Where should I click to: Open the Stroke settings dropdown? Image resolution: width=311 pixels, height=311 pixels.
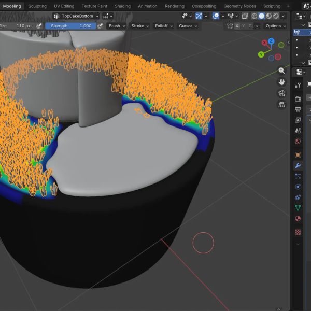(x=140, y=26)
